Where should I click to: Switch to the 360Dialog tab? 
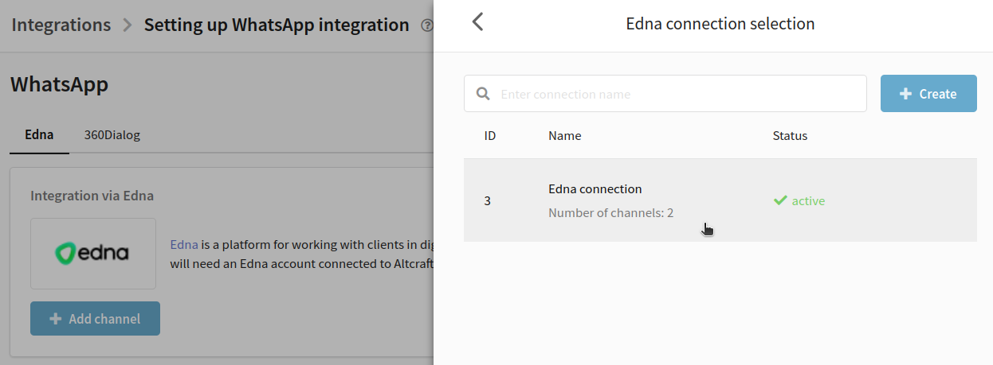click(x=112, y=134)
